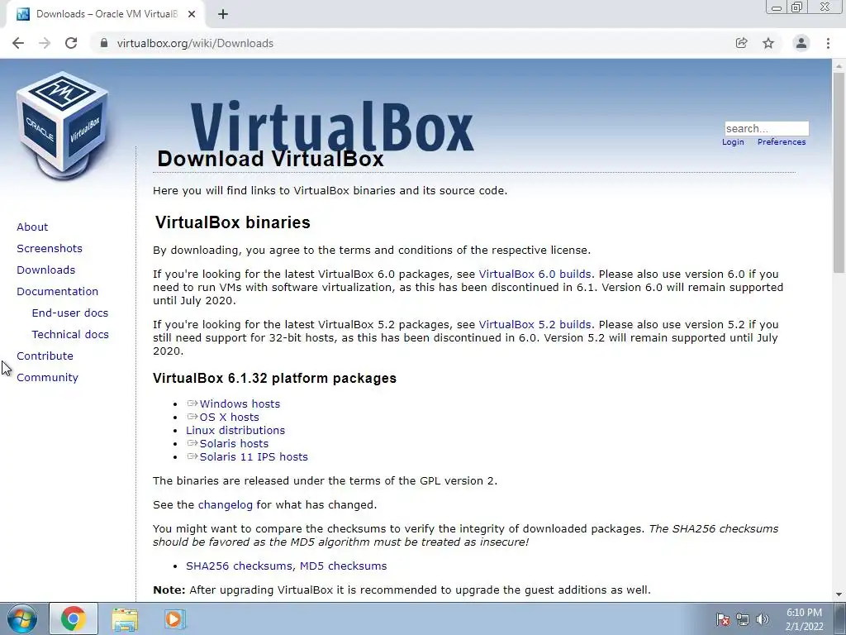Screen dimensions: 846x635
Task: Click the padlock site info icon
Action: pos(104,43)
